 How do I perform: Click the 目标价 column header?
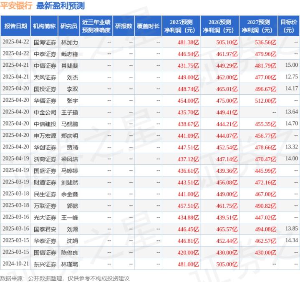pos(289,26)
